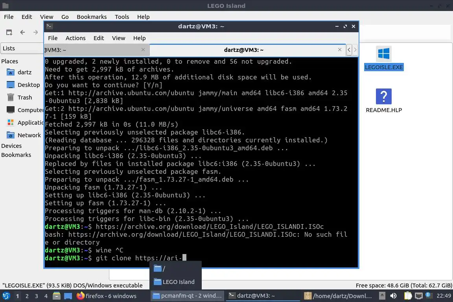453x302 pixels.
Task: Switch to virtual desktop 3
Action: (37, 296)
